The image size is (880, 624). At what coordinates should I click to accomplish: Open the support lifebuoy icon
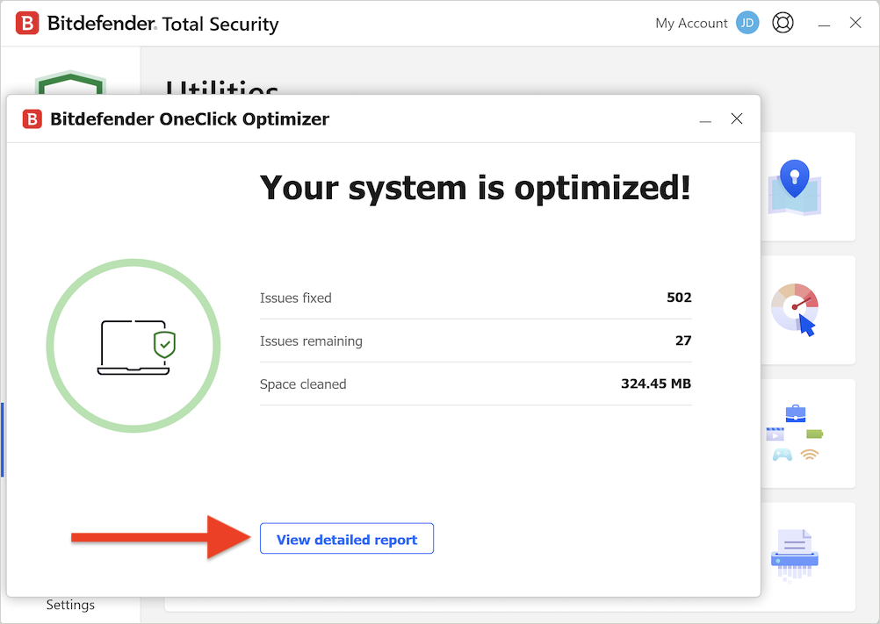(783, 23)
